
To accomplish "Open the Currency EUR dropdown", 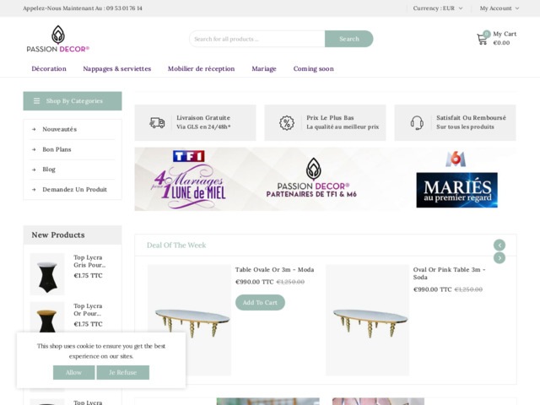I will (x=438, y=8).
